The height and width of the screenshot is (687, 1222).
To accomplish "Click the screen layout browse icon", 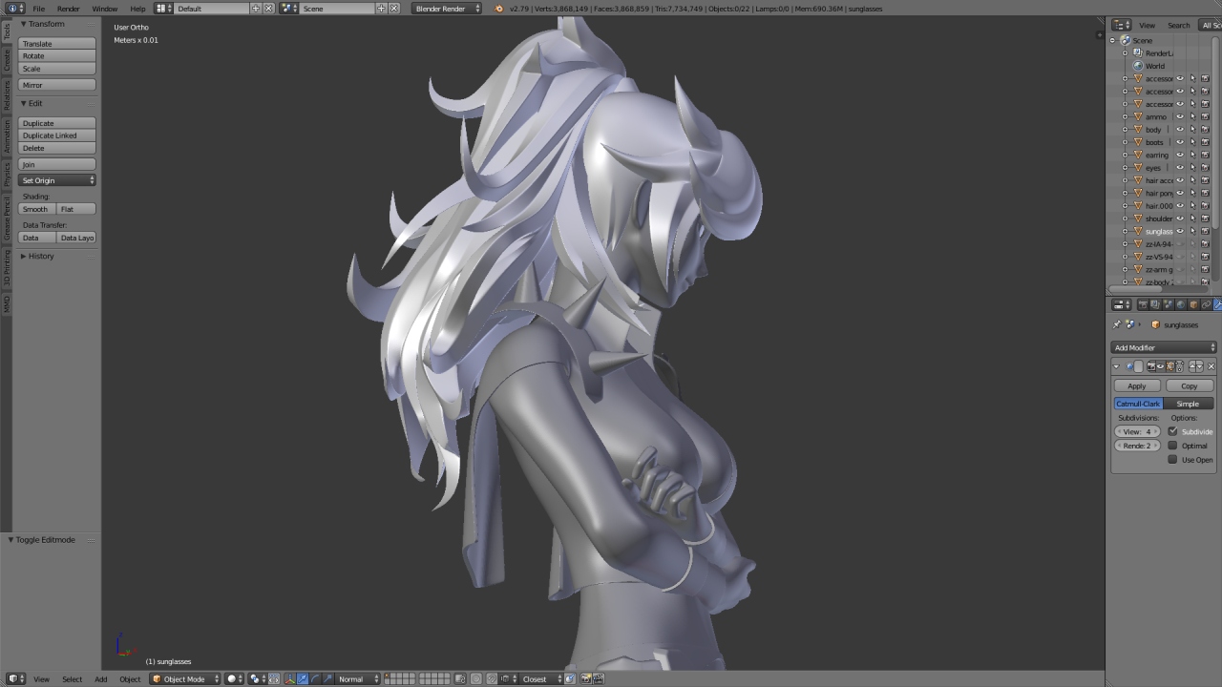I will pyautogui.click(x=163, y=8).
